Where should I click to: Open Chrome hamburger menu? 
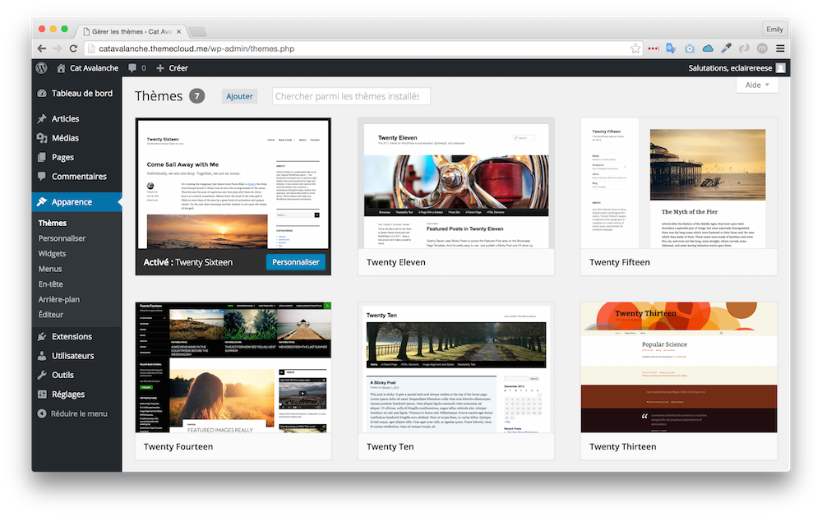pyautogui.click(x=780, y=48)
